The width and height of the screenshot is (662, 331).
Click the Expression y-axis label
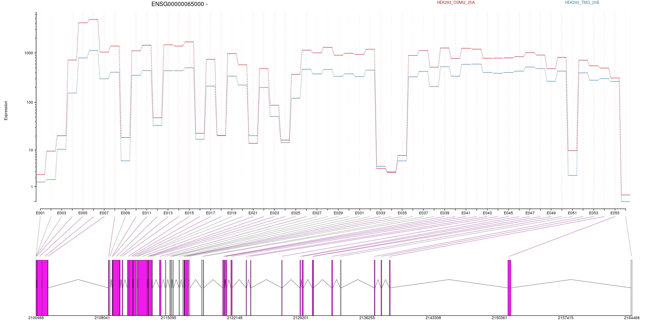6,111
